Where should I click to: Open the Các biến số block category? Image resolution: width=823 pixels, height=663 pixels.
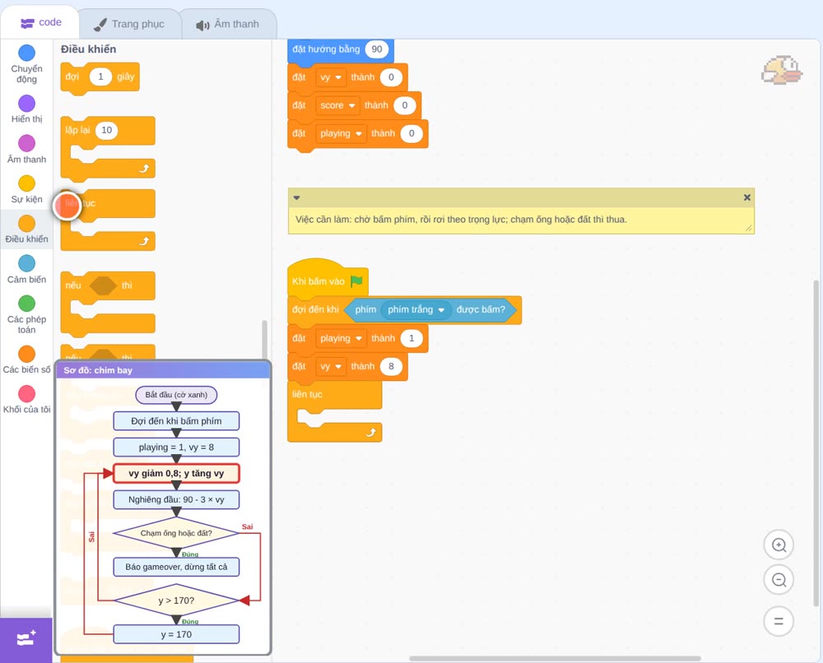tap(26, 359)
